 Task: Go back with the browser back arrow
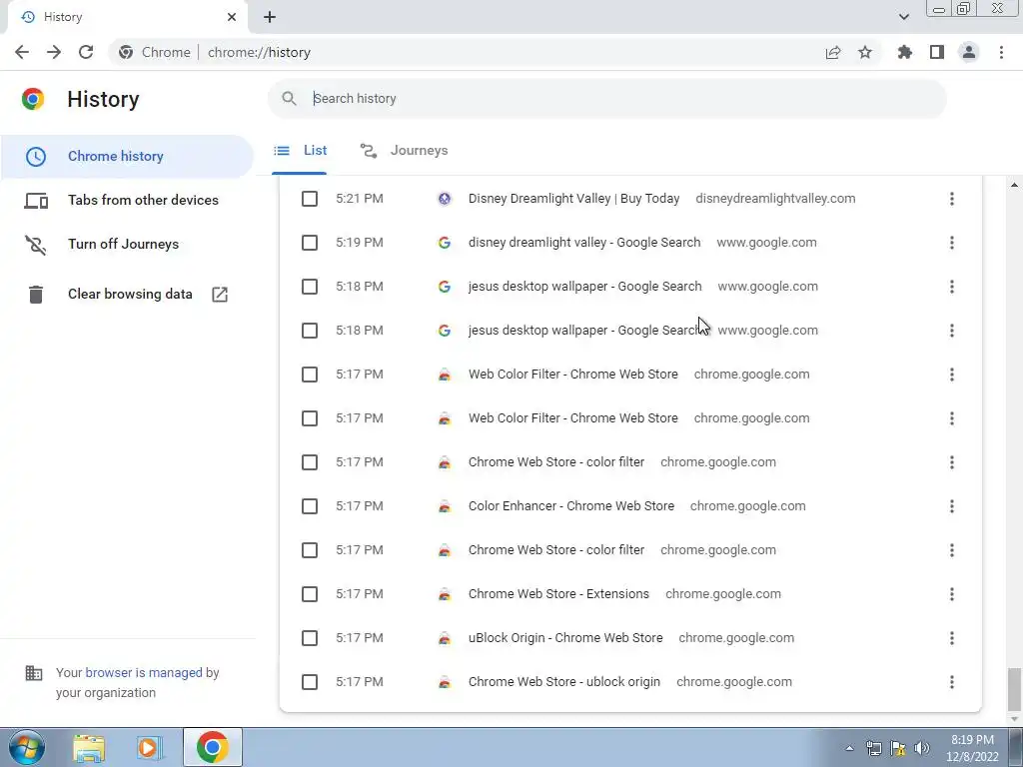22,52
